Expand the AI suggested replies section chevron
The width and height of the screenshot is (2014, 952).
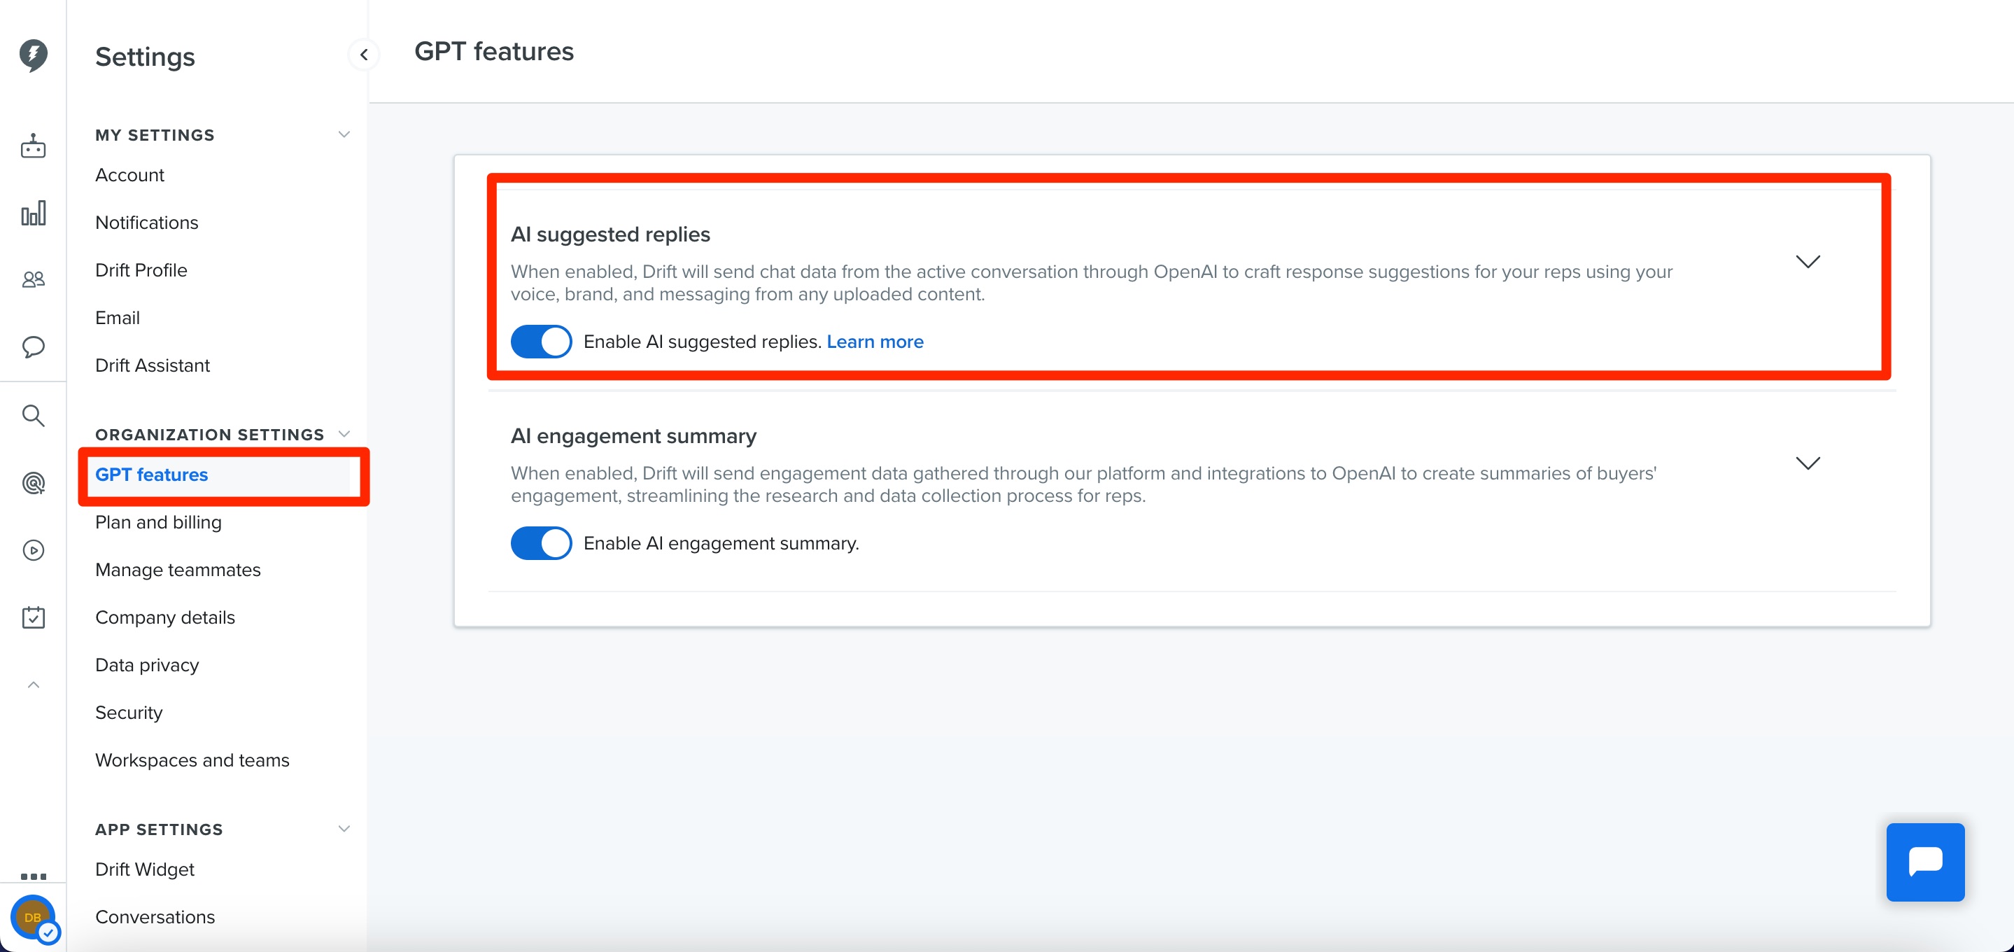coord(1808,261)
